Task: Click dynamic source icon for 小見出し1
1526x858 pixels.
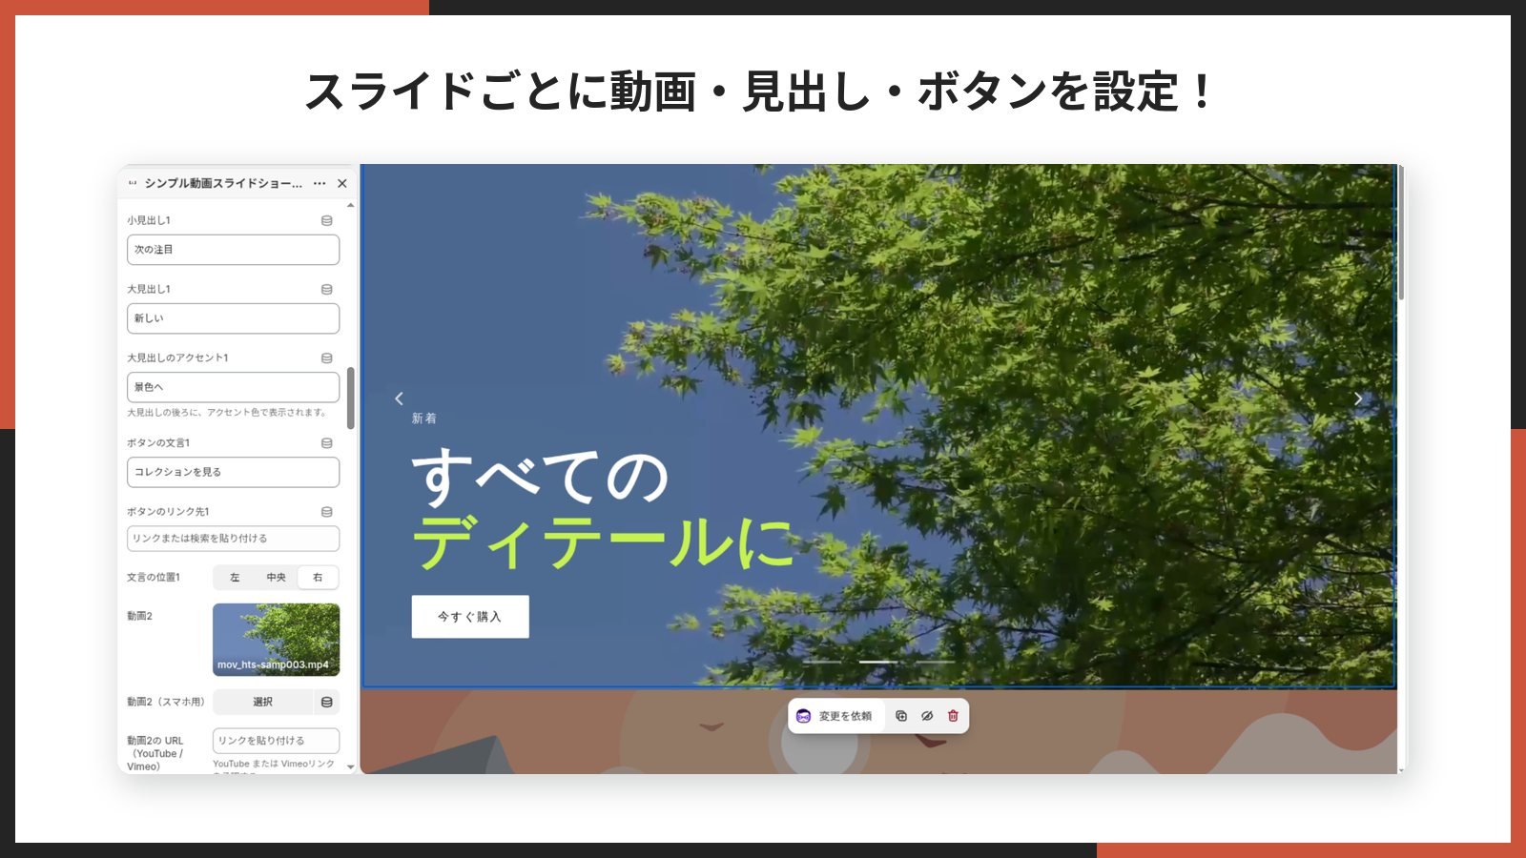Action: (x=327, y=220)
